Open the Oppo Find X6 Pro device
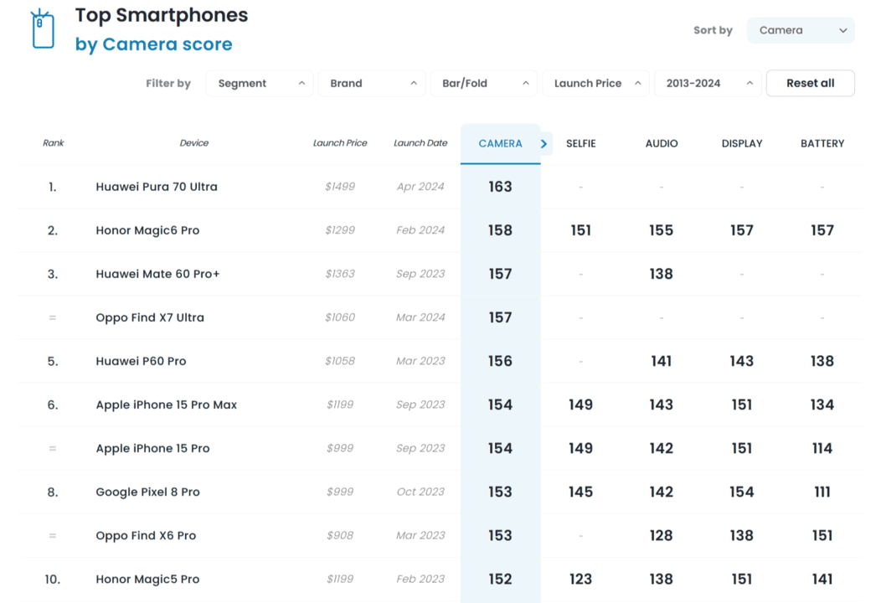 146,535
